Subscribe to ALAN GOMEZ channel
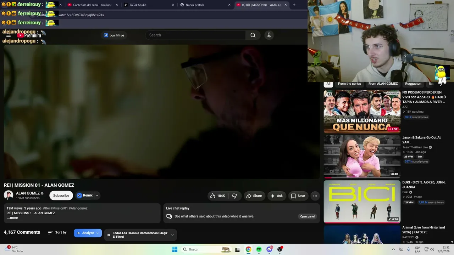Image resolution: width=454 pixels, height=255 pixels. pos(61,195)
